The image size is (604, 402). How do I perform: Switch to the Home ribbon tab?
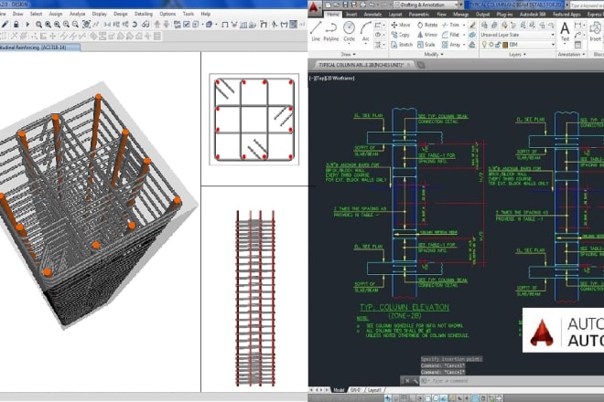point(333,15)
